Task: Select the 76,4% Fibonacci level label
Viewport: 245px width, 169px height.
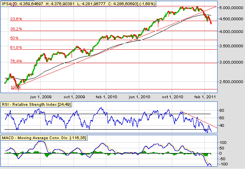Action: coord(16,61)
